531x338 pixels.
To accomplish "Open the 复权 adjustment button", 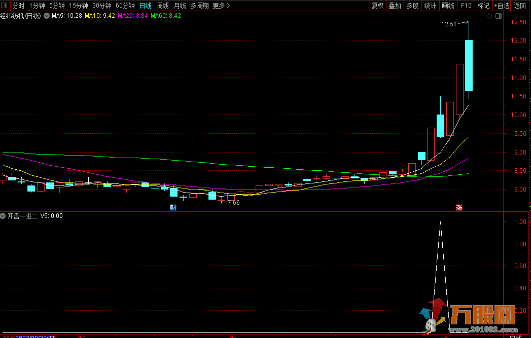I will [378, 6].
